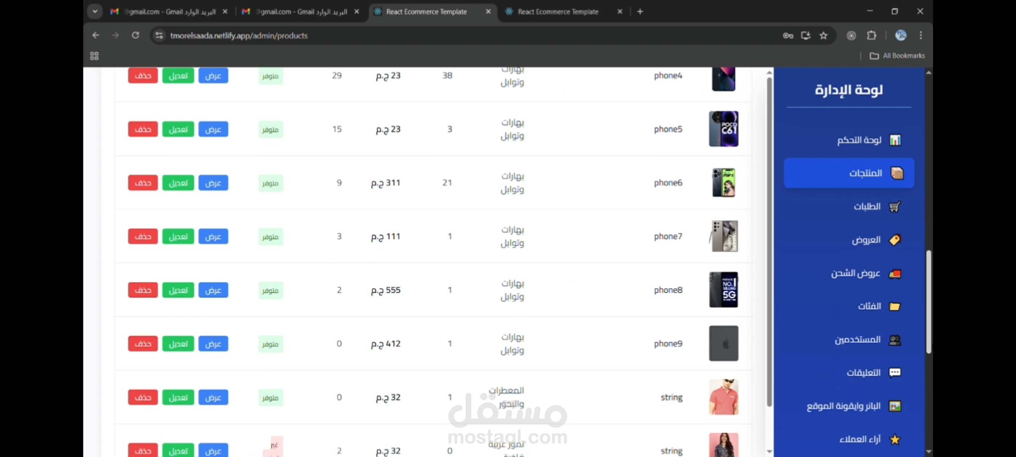
Task: Click the dashboard chart icon in sidebar
Action: (895, 140)
